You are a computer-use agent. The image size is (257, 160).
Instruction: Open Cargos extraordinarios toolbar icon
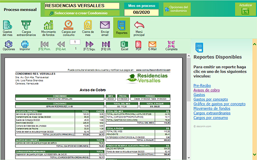pos(26,28)
